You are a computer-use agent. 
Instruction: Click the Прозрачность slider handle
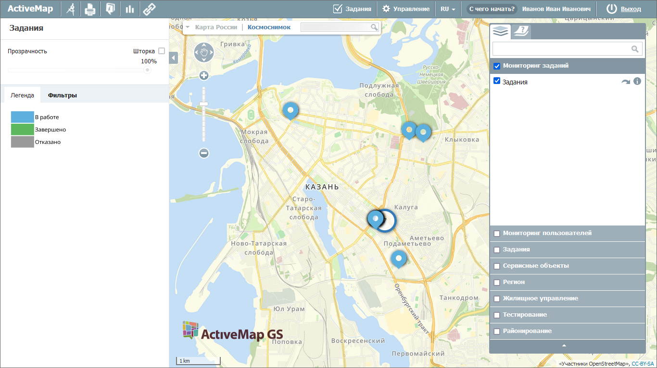pos(147,70)
